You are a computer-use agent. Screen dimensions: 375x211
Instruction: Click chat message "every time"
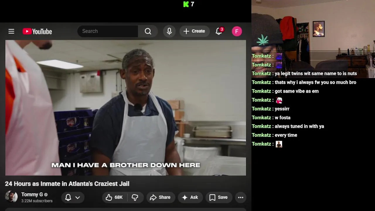pos(286,135)
